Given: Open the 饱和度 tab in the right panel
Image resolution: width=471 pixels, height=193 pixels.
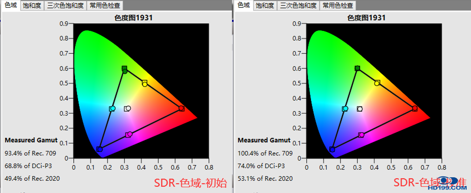Looking at the screenshot, I should tap(265, 5).
